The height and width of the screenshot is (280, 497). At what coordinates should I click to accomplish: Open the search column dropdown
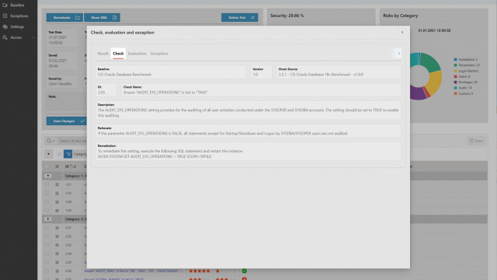point(50,141)
